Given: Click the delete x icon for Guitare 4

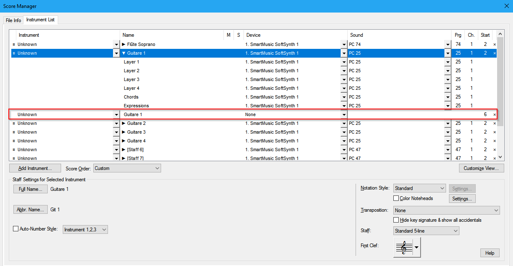Looking at the screenshot, I should 494,141.
